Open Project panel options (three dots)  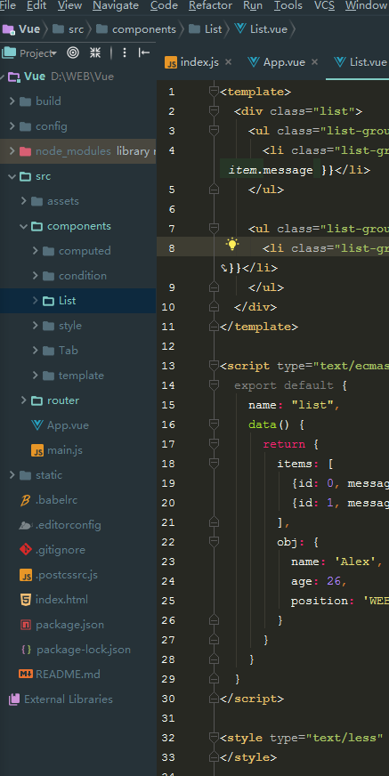coord(125,53)
